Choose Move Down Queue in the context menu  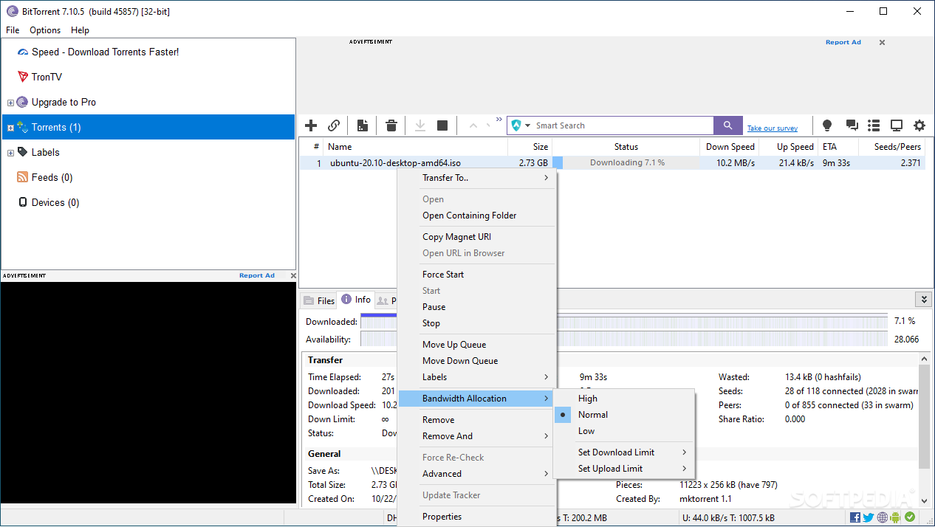pos(476,361)
